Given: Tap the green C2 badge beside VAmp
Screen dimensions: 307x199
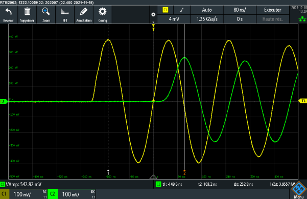Looking at the screenshot, I should click(x=3, y=184).
